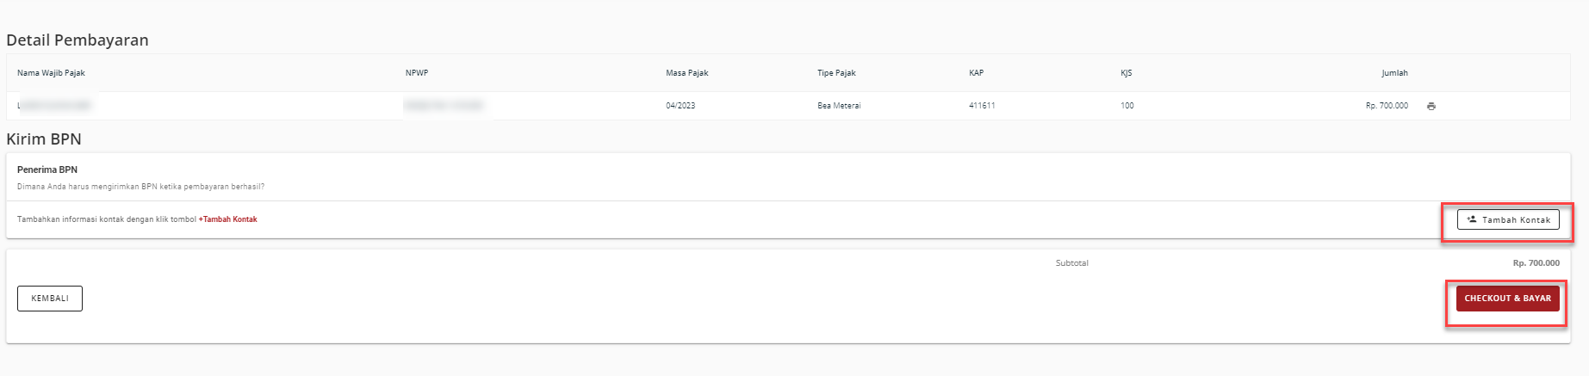The height and width of the screenshot is (376, 1589).
Task: Click the Nama Wajib Pajak column header
Action: 51,73
